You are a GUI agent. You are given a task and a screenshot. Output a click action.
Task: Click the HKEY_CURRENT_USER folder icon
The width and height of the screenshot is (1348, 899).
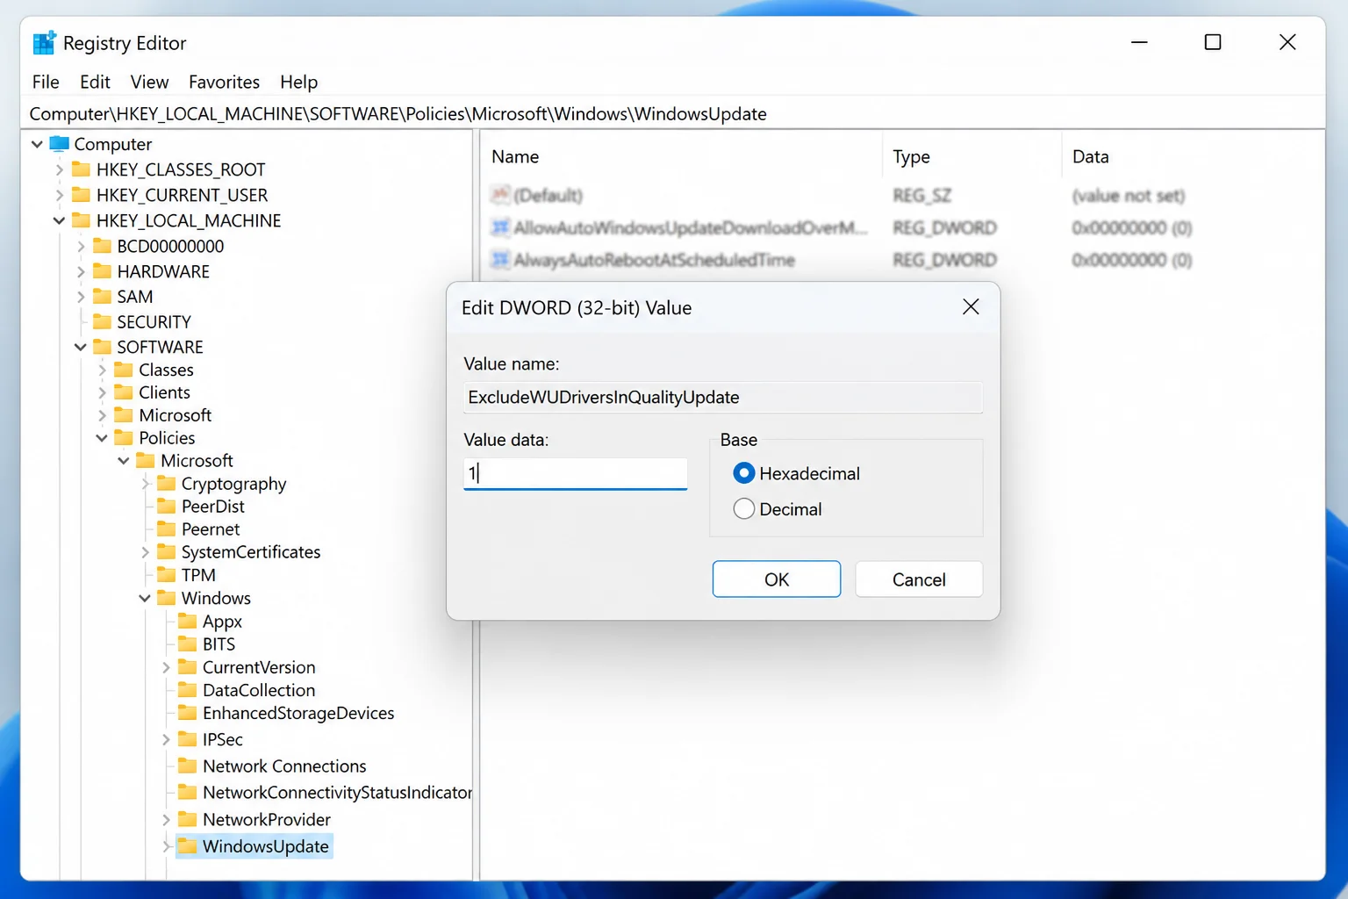[x=81, y=194]
